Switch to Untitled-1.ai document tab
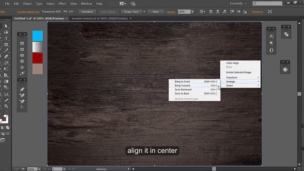This screenshot has width=304, height=171. coord(39,19)
